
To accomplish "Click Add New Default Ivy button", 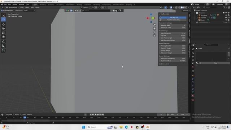I will pos(173,20).
